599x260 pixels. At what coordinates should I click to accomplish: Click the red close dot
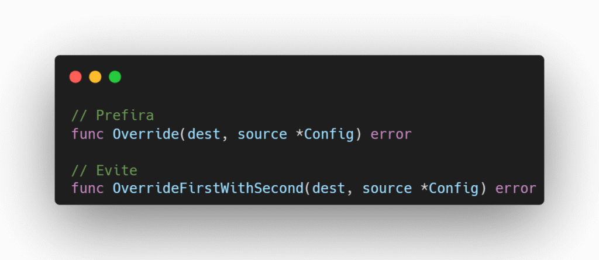pos(75,77)
